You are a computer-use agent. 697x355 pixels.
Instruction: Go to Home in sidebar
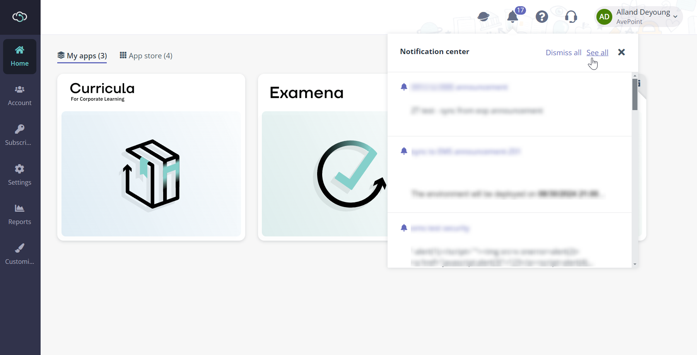click(20, 56)
